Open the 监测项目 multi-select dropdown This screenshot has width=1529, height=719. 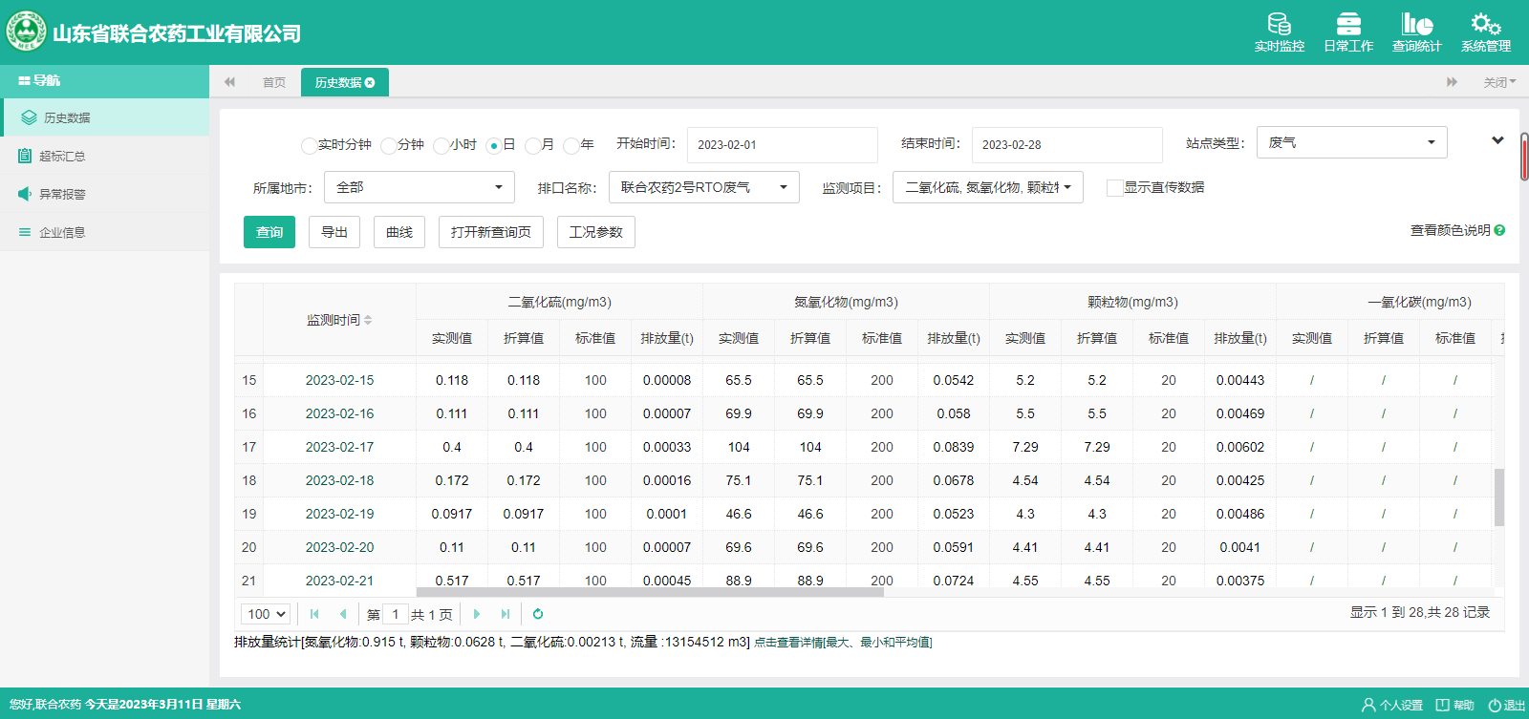(987, 187)
